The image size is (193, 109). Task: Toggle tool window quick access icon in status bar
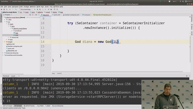(1, 108)
